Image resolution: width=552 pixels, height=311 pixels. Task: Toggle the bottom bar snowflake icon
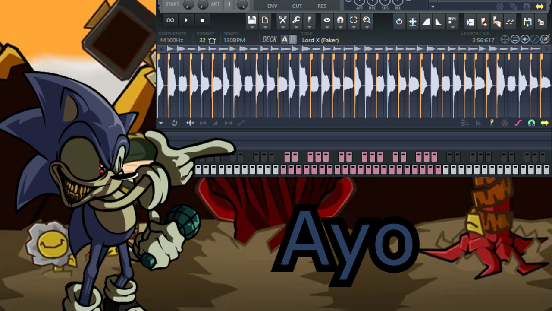tap(505, 123)
